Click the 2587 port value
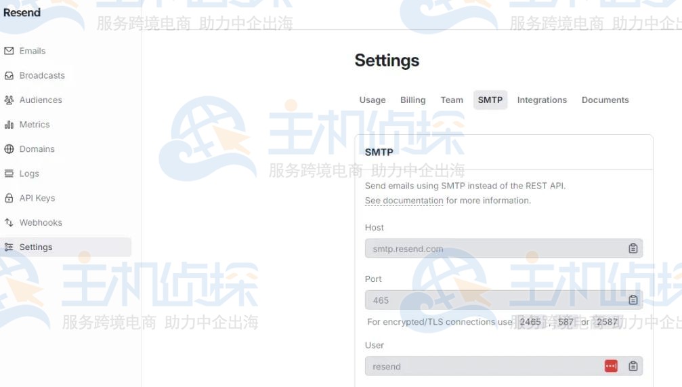 coord(608,322)
